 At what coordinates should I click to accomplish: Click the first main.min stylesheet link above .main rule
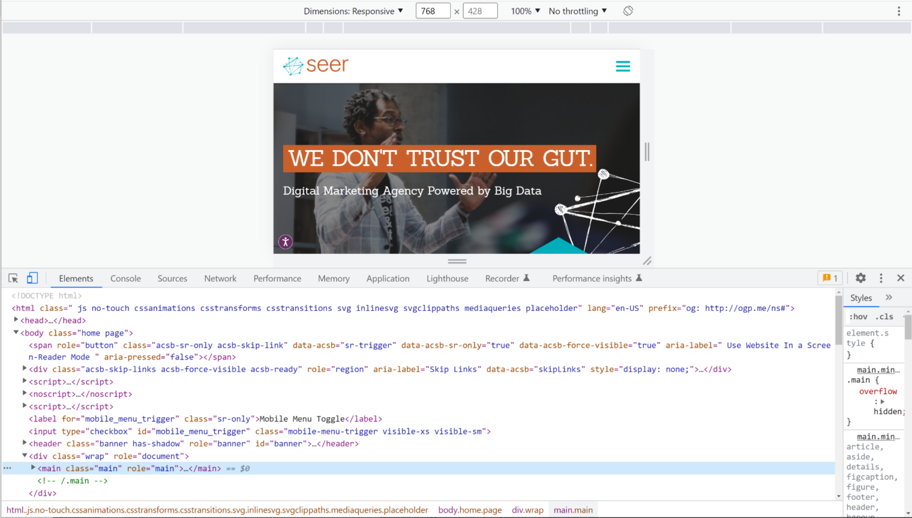click(877, 370)
